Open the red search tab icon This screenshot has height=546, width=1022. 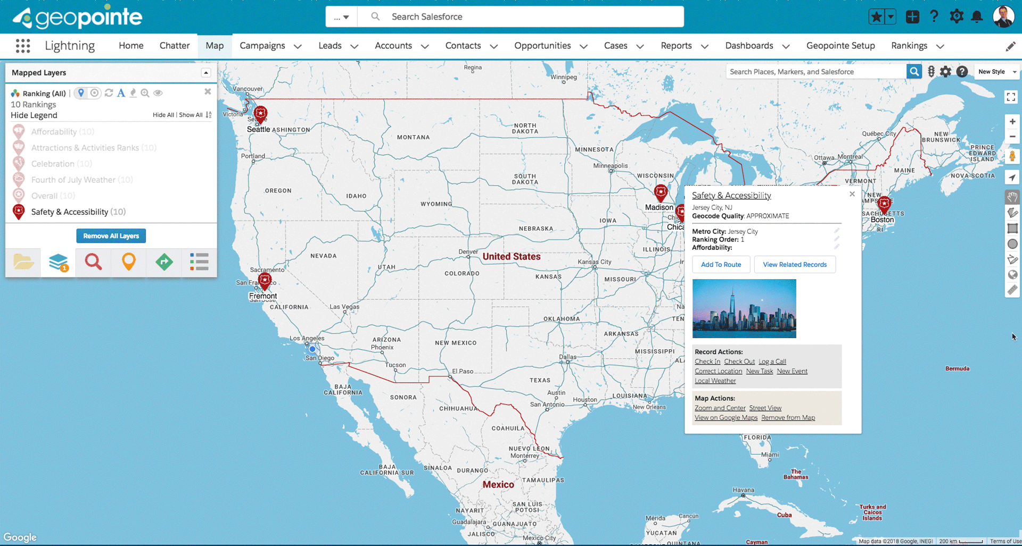point(93,262)
